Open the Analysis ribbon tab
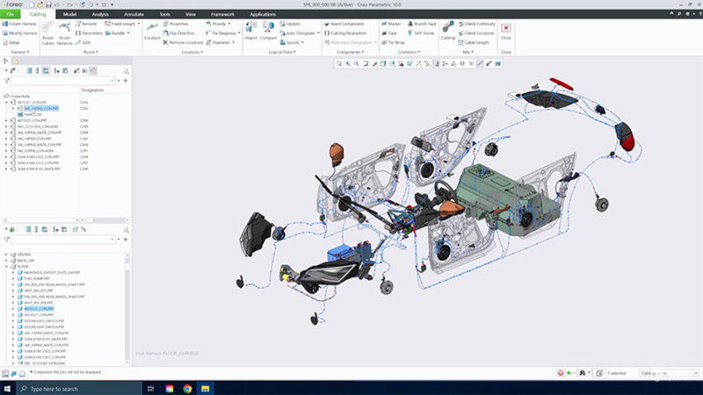 point(100,14)
